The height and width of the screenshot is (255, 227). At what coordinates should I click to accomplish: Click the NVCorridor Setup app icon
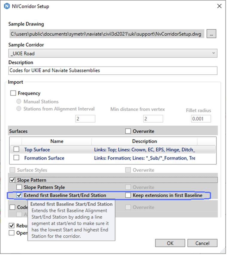point(7,6)
